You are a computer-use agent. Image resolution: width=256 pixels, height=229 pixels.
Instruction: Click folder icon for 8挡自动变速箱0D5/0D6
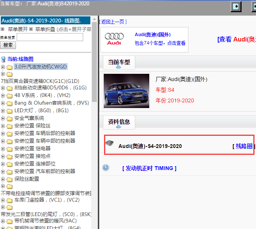pos(9,88)
